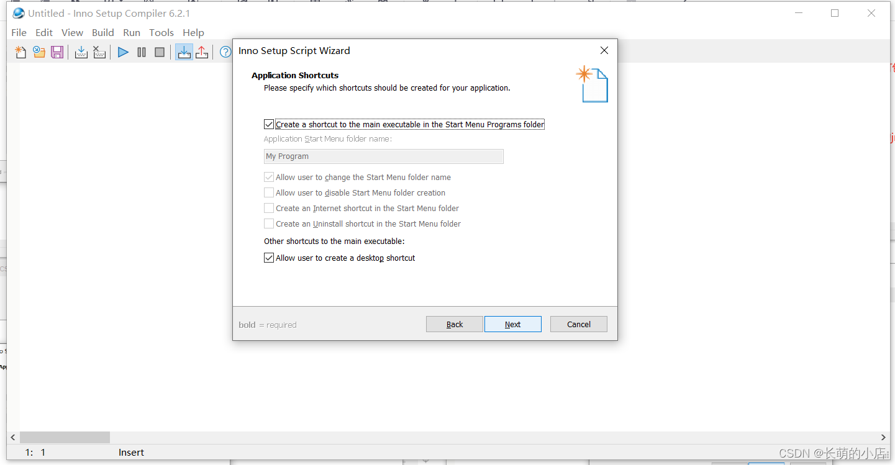
Task: Open the File menu
Action: click(x=19, y=32)
